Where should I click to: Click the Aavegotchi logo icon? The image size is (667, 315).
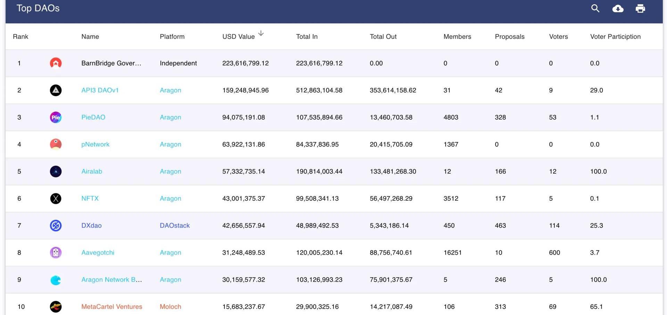pos(56,252)
